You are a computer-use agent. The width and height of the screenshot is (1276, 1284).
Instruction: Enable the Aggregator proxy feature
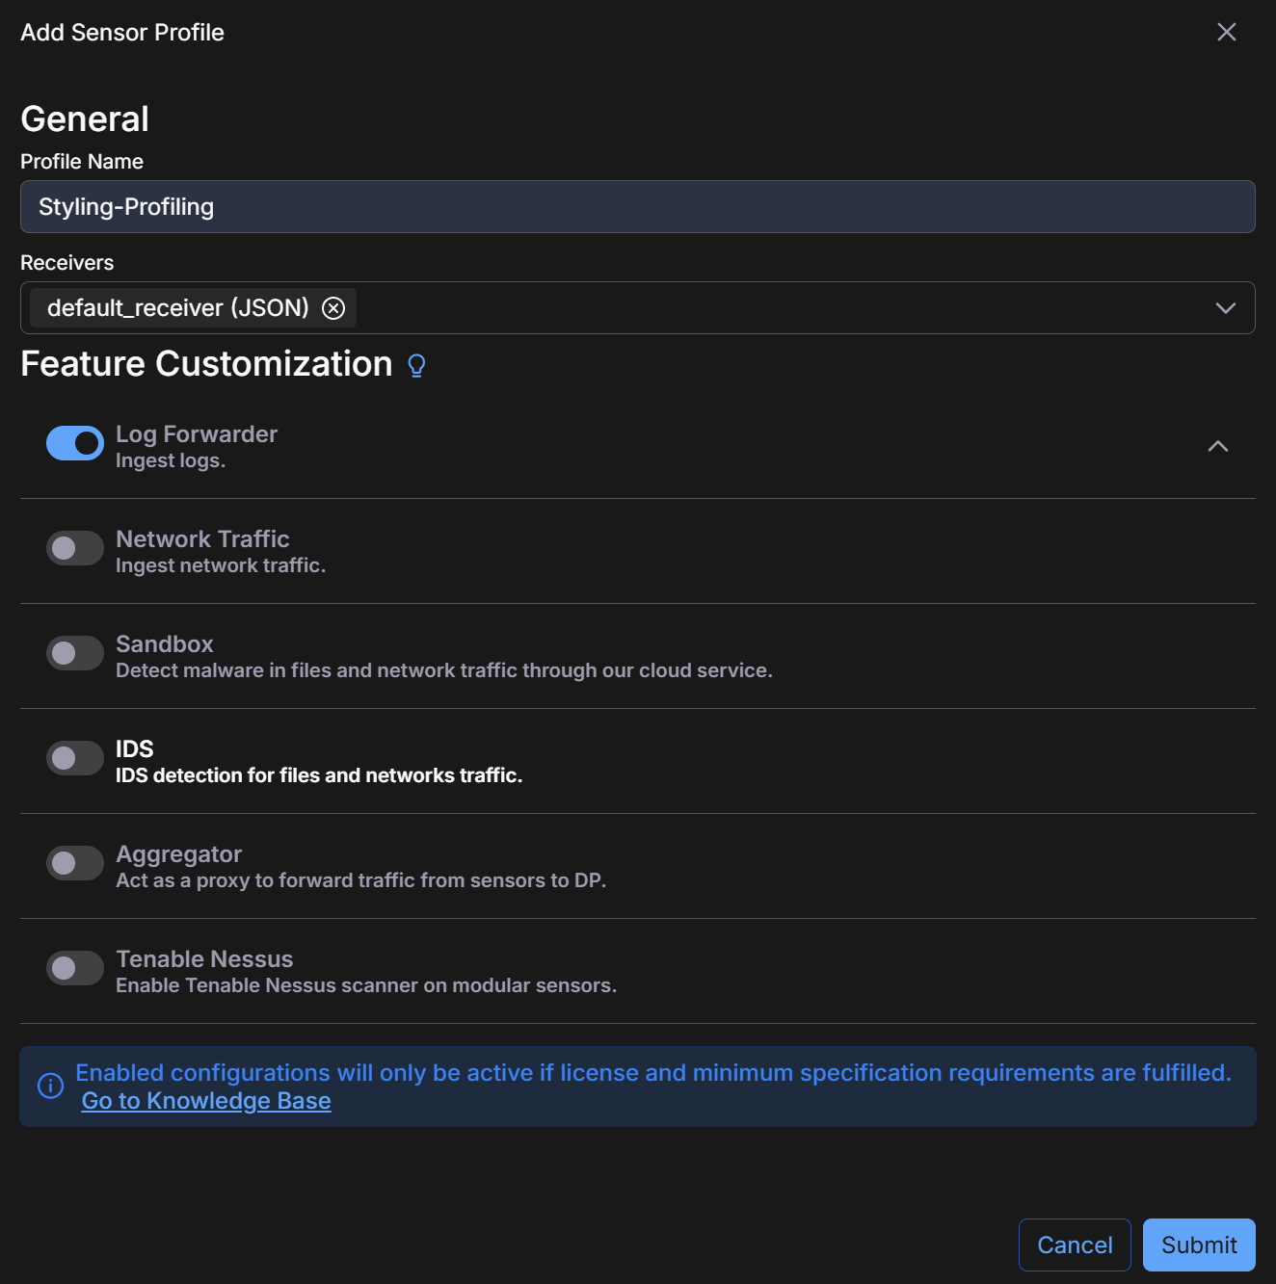click(x=74, y=862)
